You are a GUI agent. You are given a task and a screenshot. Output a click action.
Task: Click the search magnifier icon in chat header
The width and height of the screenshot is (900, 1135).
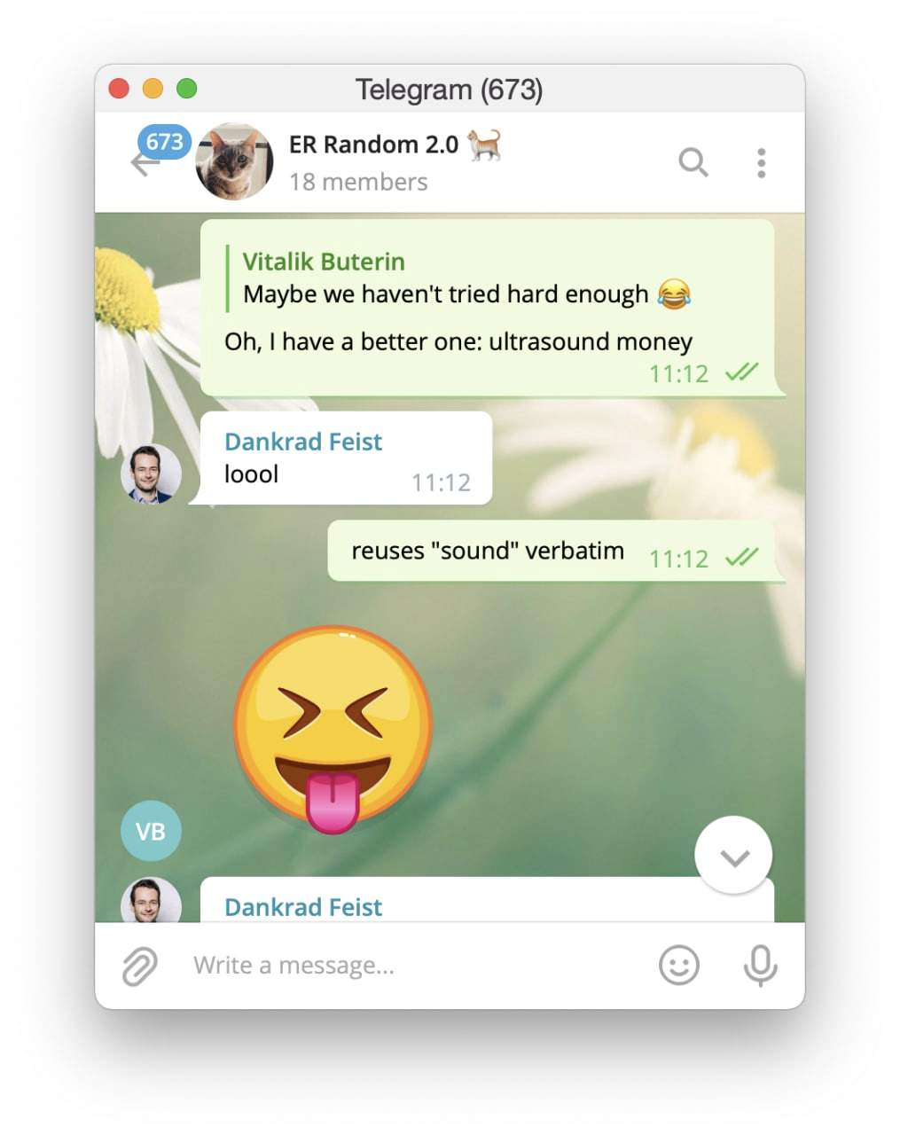pos(693,162)
